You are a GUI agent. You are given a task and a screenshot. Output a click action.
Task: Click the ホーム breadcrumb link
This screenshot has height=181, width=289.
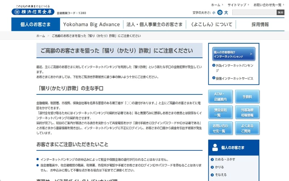click(x=40, y=36)
